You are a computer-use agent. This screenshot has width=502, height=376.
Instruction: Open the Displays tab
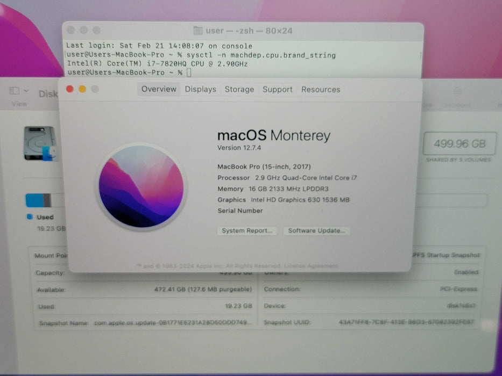pos(200,90)
